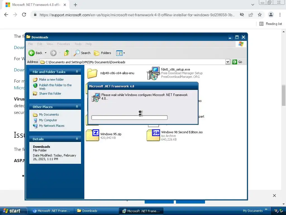Open the Help menu

[x=89, y=44]
